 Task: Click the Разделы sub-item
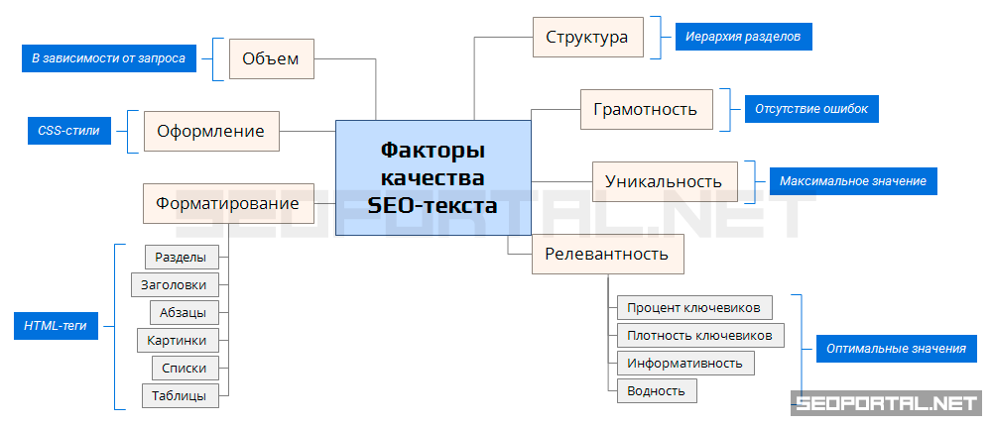pyautogui.click(x=181, y=257)
